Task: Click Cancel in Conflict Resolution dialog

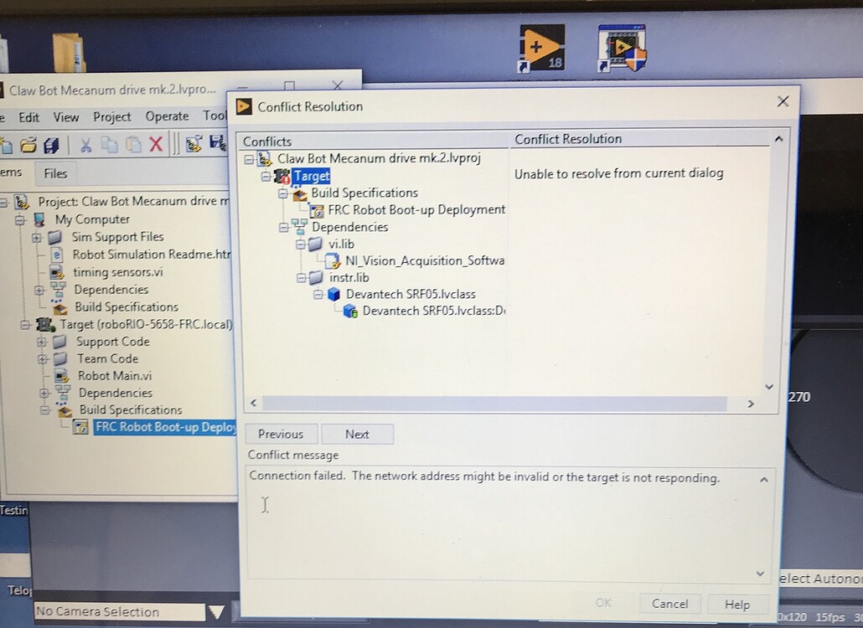Action: tap(669, 604)
